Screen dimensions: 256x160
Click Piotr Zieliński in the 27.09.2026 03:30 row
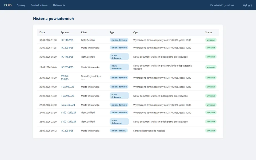[88, 113]
